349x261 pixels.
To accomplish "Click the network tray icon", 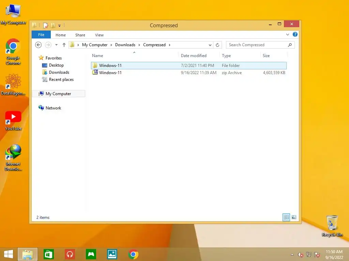I will point(309,255).
